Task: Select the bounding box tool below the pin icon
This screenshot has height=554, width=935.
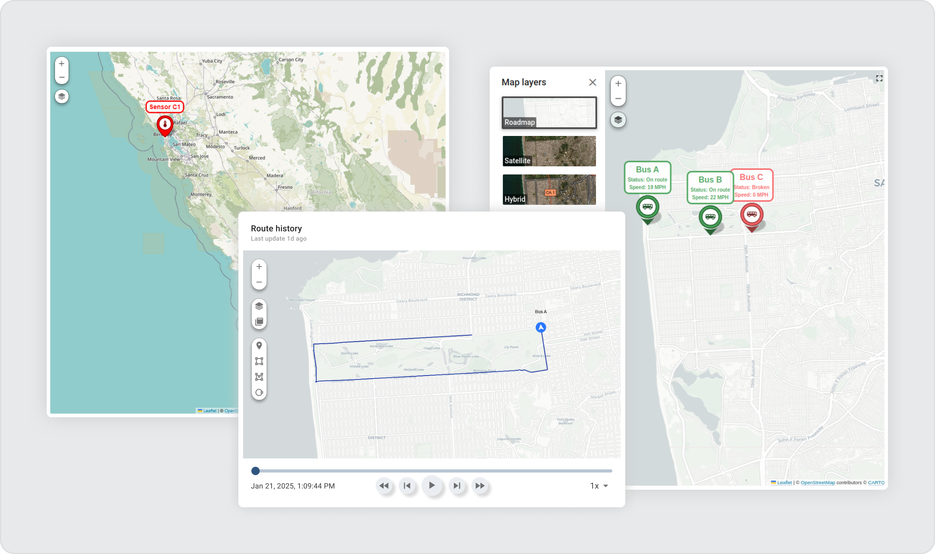Action: 259,360
